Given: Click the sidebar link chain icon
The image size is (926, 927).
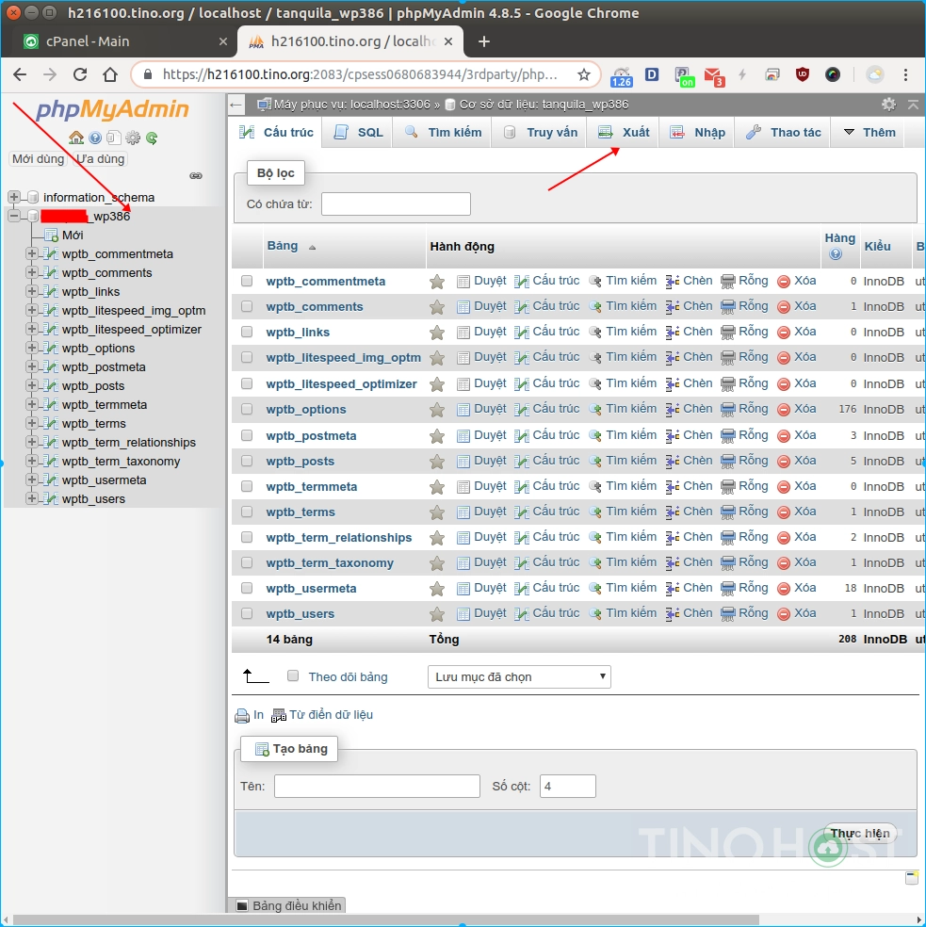Looking at the screenshot, I should pos(196,175).
